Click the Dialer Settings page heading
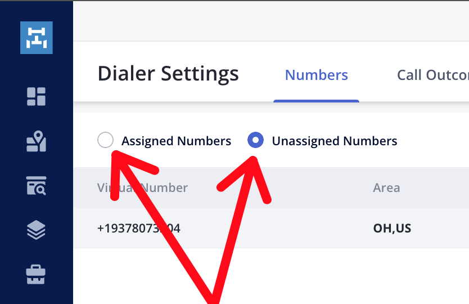Image resolution: width=469 pixels, height=304 pixels. [168, 73]
